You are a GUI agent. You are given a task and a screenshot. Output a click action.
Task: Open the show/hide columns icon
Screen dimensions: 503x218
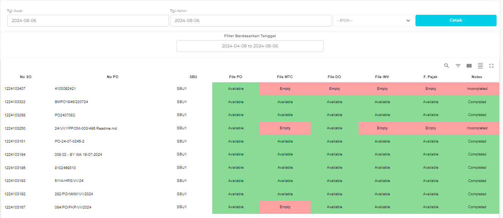point(469,66)
